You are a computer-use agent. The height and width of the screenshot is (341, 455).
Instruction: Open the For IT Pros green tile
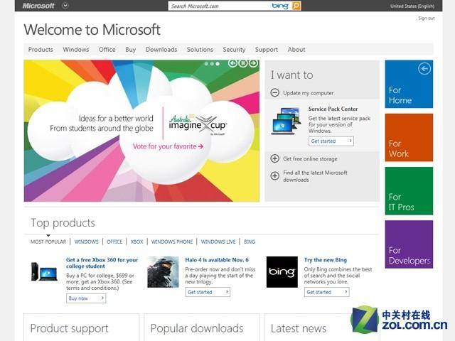[x=409, y=191]
